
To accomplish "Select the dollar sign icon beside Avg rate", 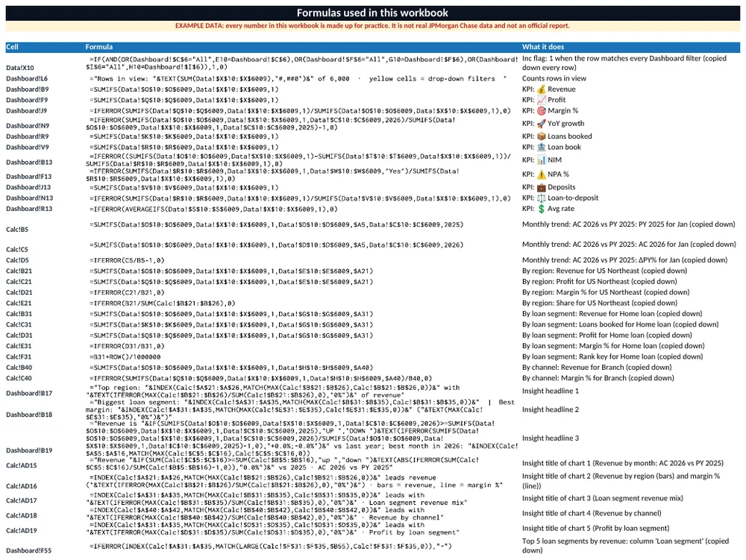I will coord(541,209).
